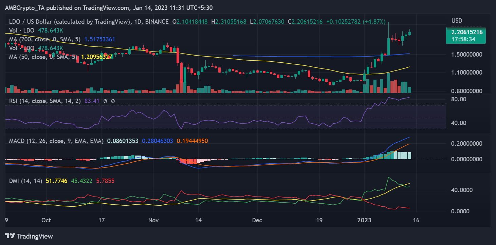Screen dimensions: 496x245
Task: Click the +0.10252782 (+4.87%) change value
Action: point(356,22)
